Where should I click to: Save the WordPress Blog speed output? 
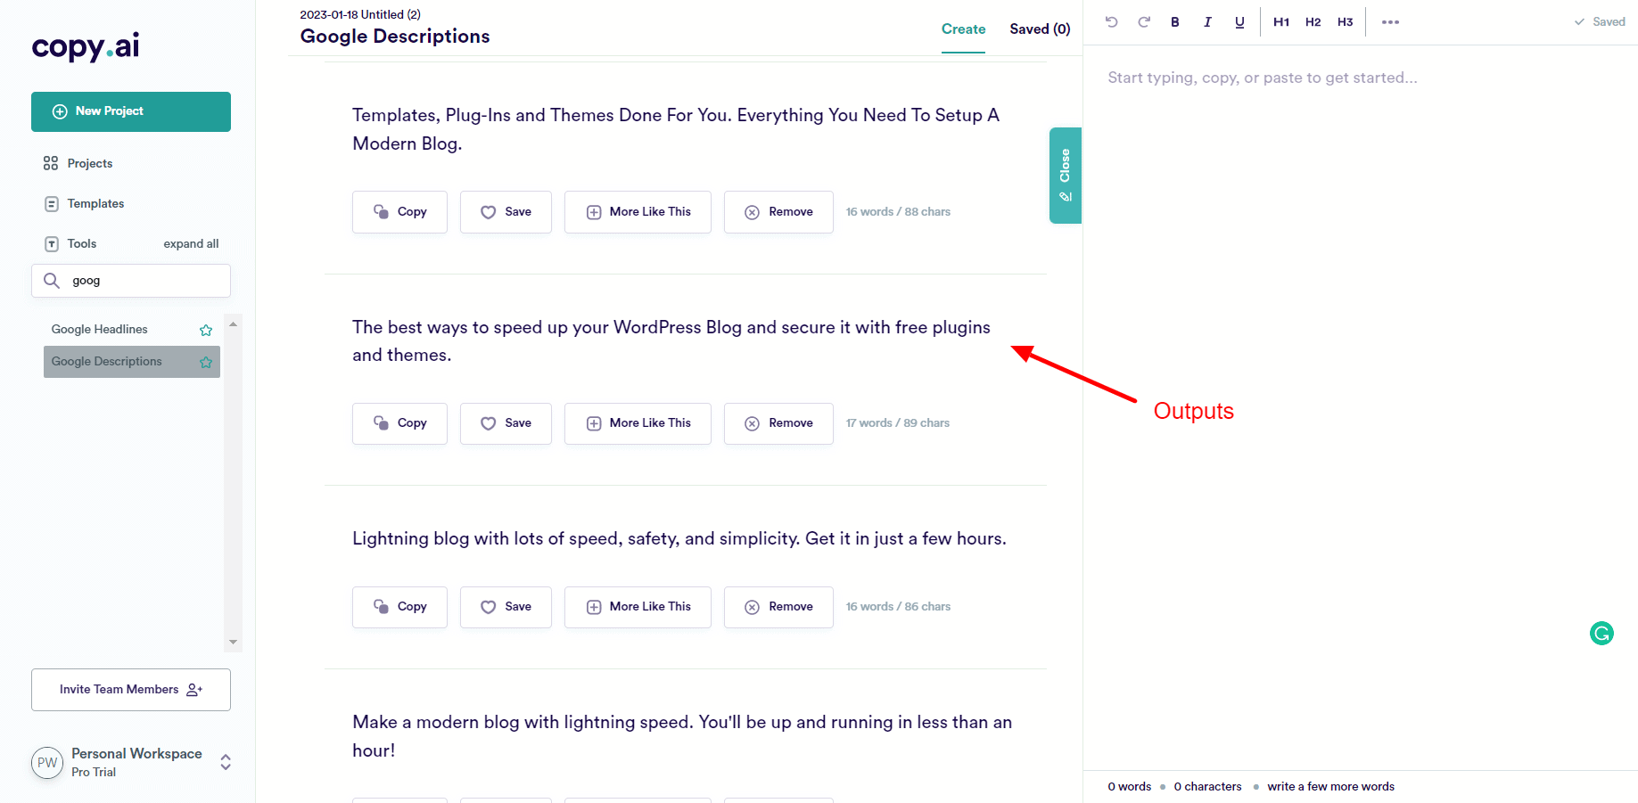click(506, 423)
